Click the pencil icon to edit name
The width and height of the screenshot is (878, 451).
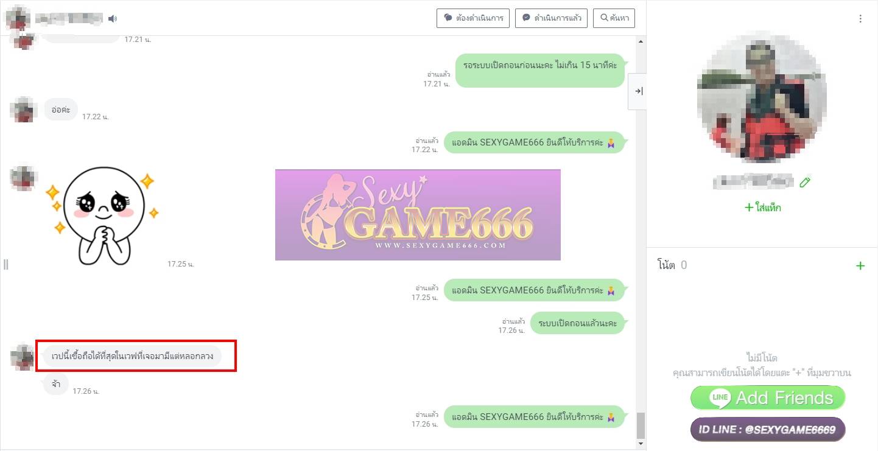click(806, 182)
